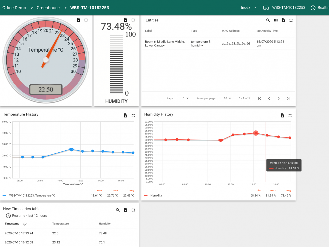
Task: Expand humidity level widget to fullscreen
Action: point(133,20)
